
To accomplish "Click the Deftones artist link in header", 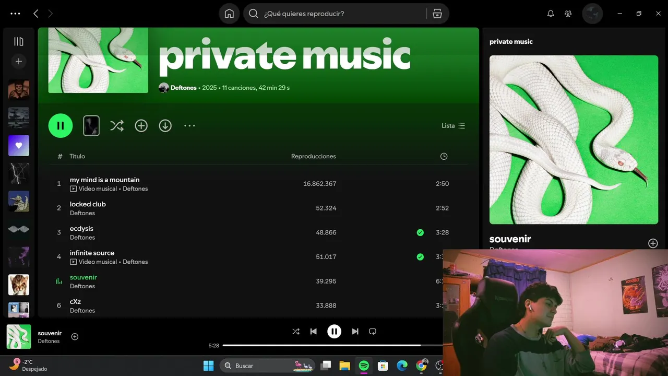I will pyautogui.click(x=184, y=88).
